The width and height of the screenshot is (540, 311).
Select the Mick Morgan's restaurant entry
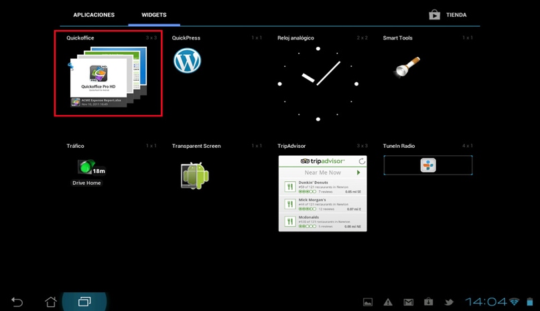click(x=323, y=204)
